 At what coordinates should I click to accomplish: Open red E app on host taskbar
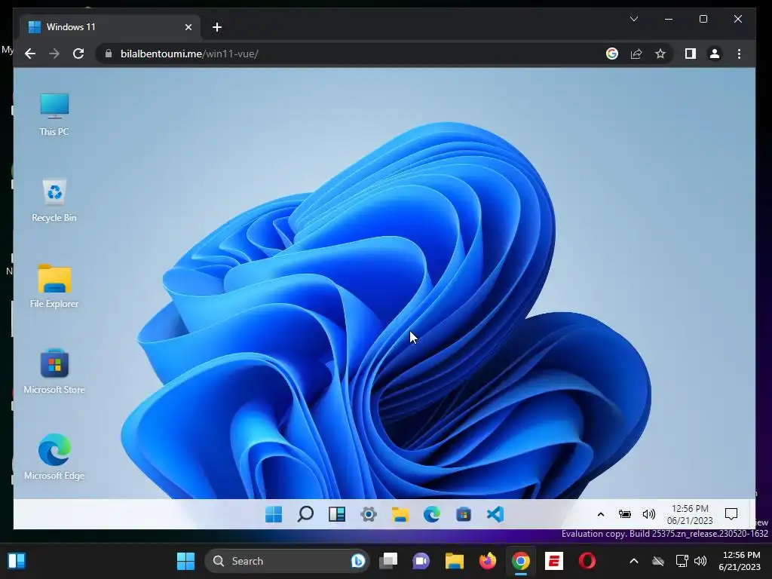554,561
